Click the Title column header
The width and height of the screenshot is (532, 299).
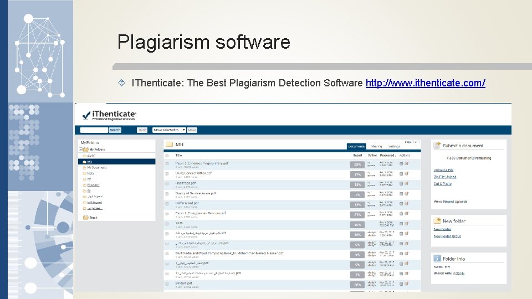tap(178, 155)
